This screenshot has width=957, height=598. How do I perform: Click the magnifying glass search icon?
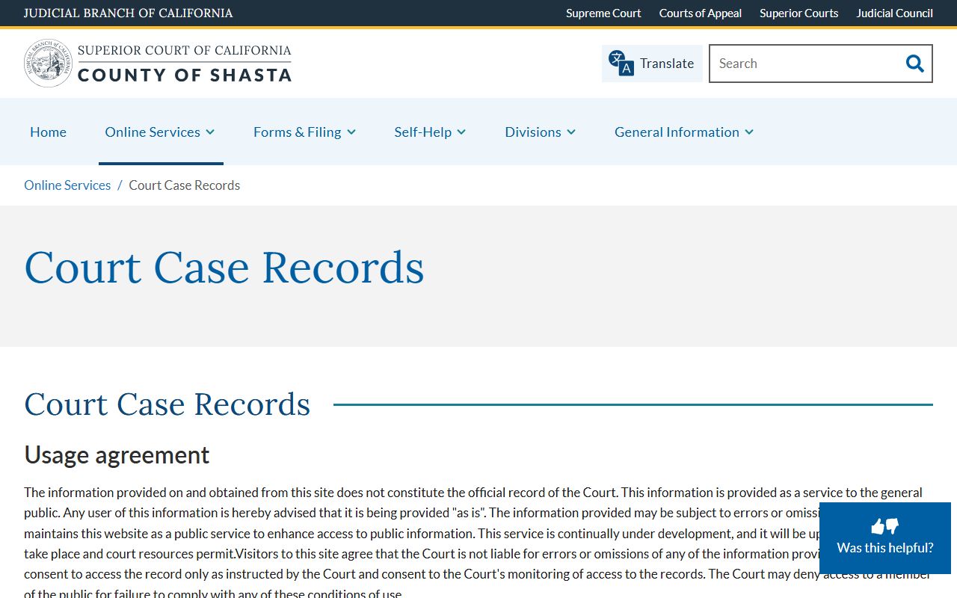tap(915, 64)
